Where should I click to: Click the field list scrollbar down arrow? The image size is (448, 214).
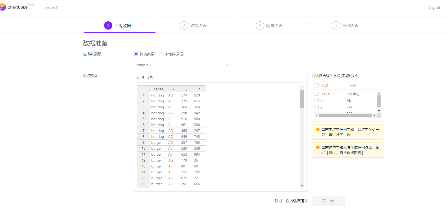379,111
